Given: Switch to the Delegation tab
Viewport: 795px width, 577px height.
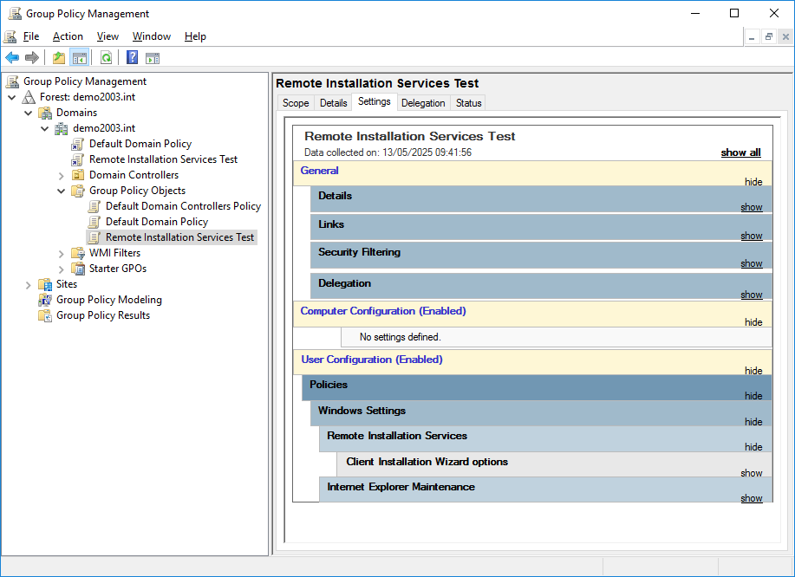Looking at the screenshot, I should 423,103.
